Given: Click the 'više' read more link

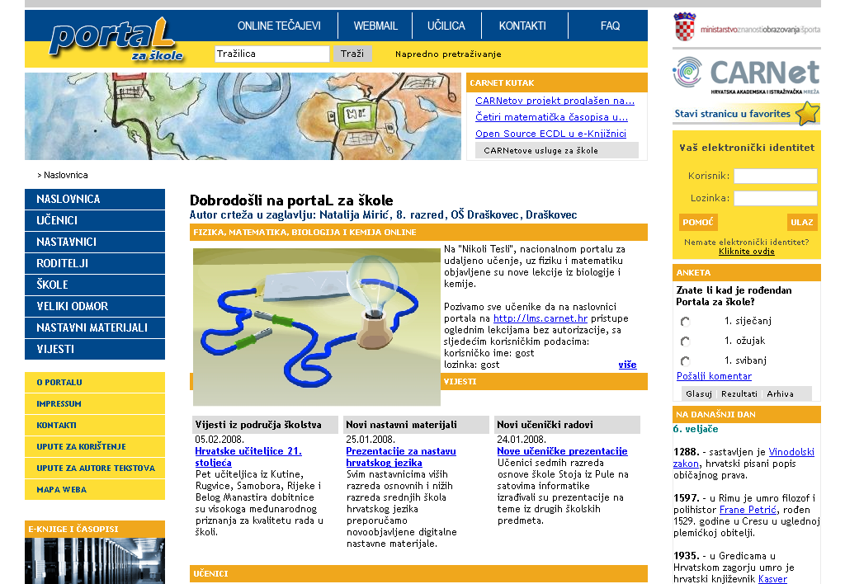Looking at the screenshot, I should [627, 365].
